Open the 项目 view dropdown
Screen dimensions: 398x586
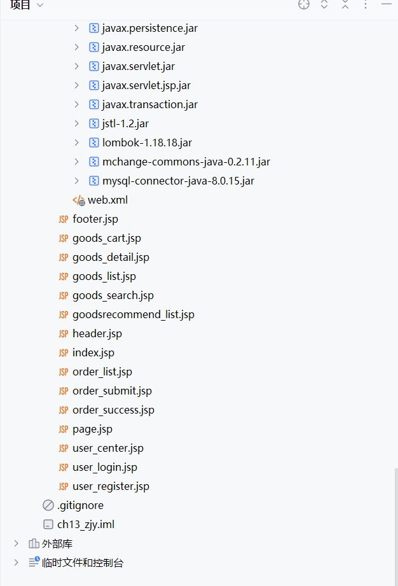coord(27,5)
